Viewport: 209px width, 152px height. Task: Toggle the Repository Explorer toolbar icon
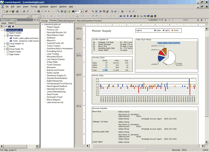[69, 12]
